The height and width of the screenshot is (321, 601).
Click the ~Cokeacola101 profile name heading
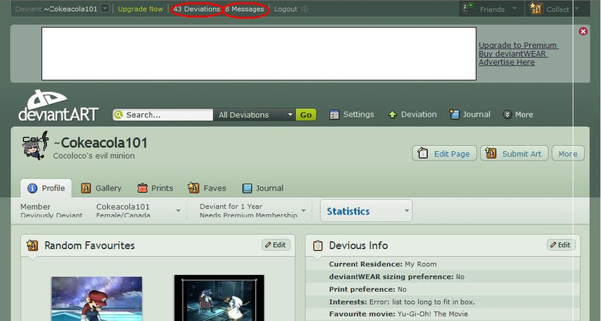100,143
